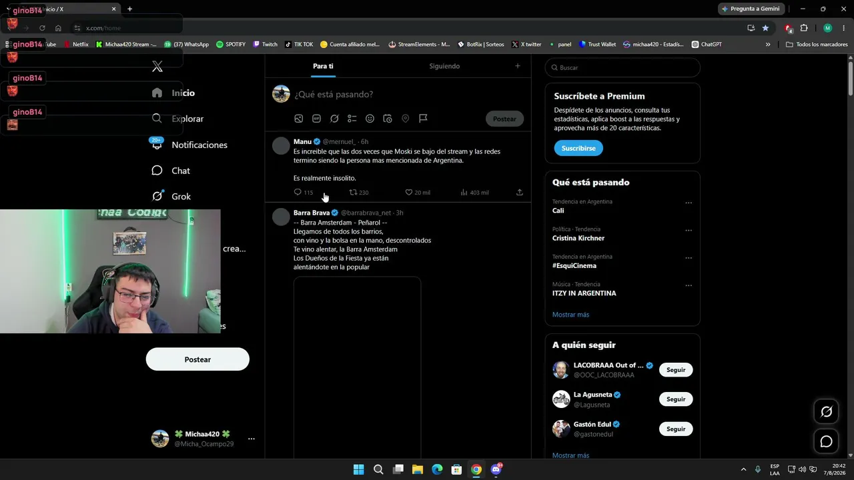Open the Cristina Kirchner trending topic

pos(578,238)
